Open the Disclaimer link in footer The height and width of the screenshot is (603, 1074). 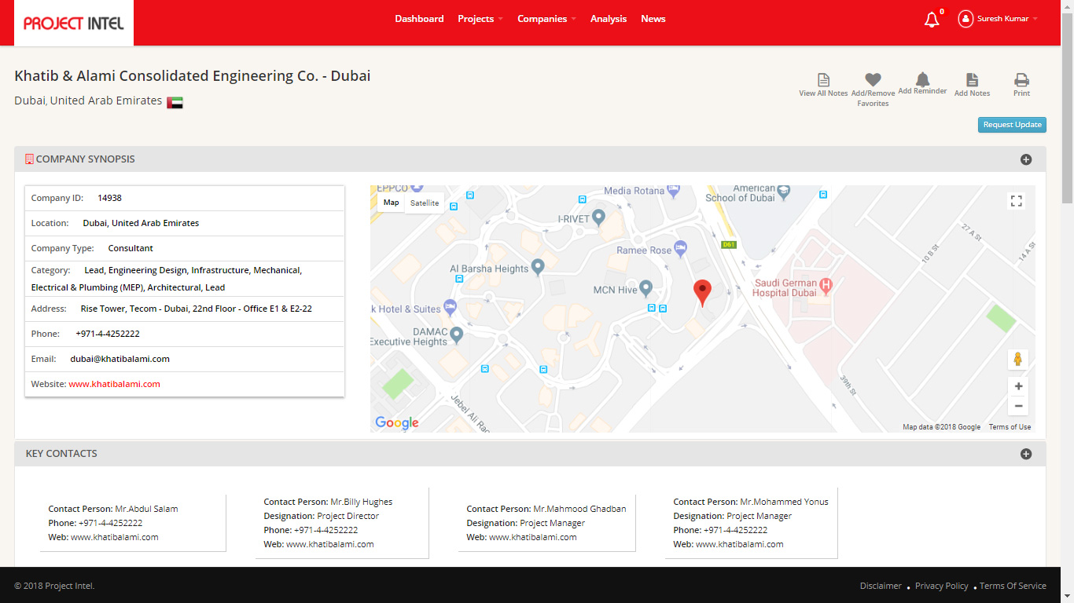tap(881, 586)
